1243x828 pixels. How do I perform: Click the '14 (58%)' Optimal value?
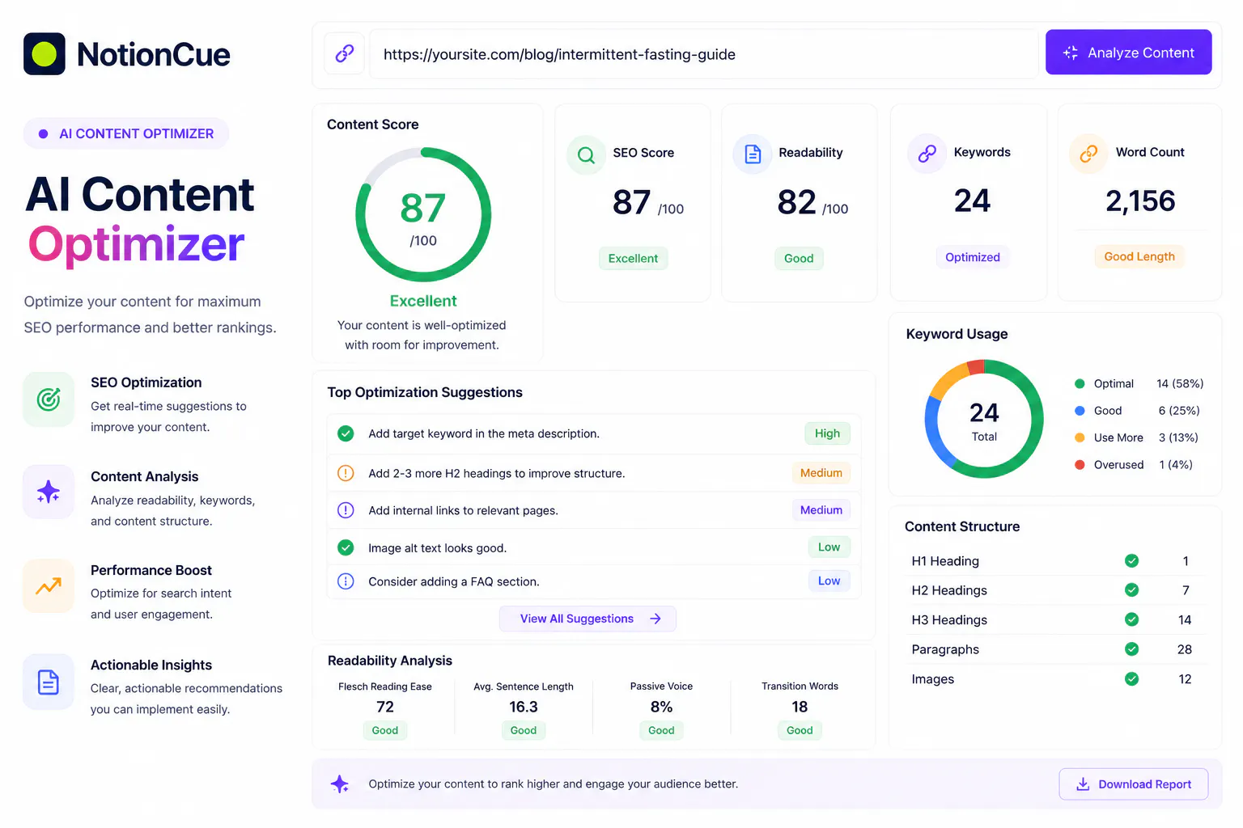1180,384
